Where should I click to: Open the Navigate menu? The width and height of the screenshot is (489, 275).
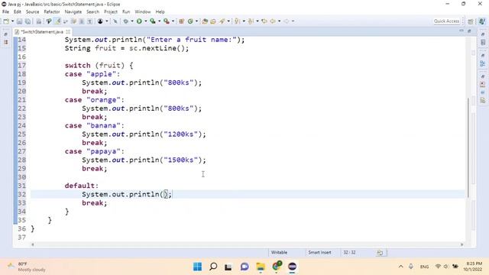(73, 12)
